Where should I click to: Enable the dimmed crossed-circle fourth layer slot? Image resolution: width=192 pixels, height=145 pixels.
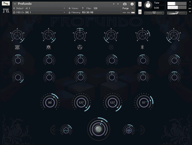point(111,47)
